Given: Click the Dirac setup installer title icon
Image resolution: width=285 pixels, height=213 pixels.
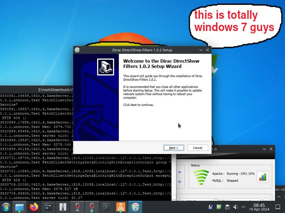Looking at the screenshot, I should [77, 50].
